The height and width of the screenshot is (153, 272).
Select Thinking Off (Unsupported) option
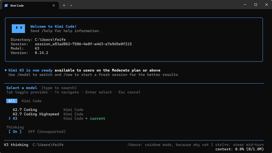point(47,132)
